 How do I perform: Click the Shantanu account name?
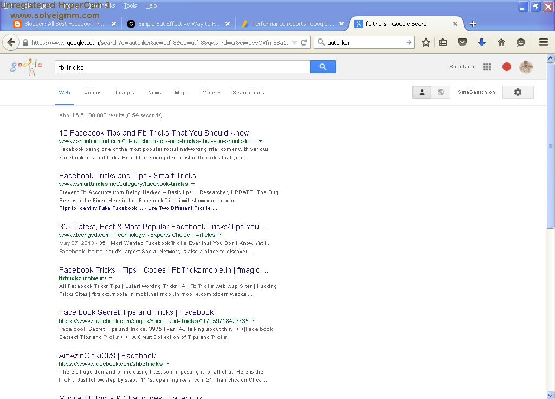click(x=462, y=67)
